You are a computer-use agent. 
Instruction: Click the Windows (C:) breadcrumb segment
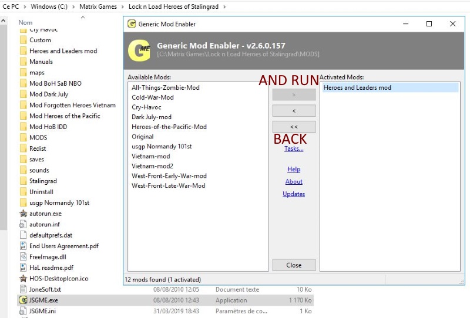(x=49, y=6)
